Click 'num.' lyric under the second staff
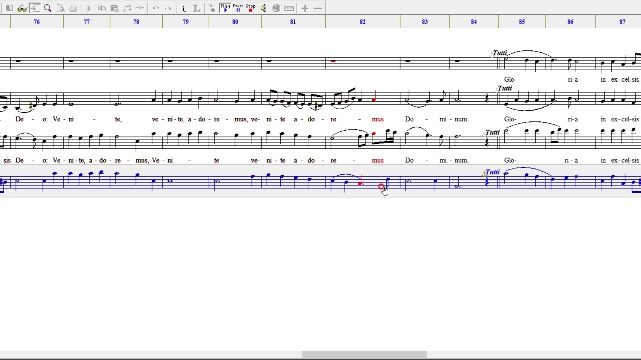This screenshot has width=641, height=360. 461,119
